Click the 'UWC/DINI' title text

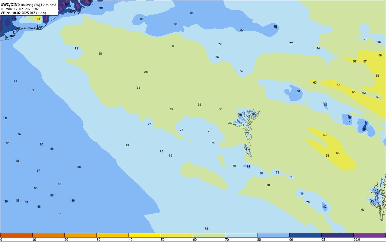click(10, 5)
